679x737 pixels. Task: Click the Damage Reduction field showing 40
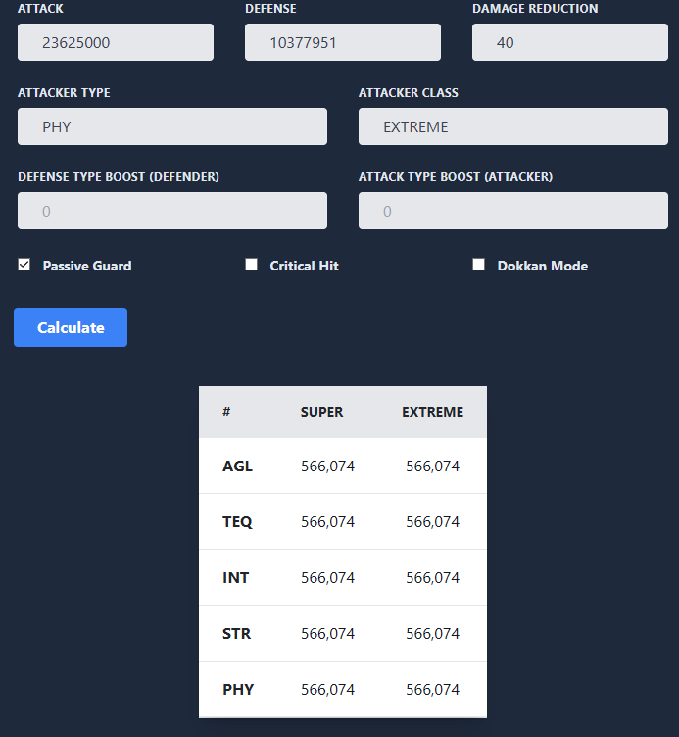click(570, 42)
